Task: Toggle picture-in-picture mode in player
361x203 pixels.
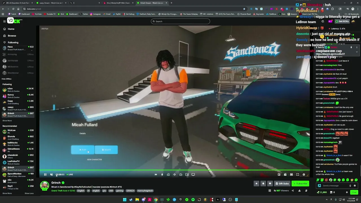Action: coord(187,175)
